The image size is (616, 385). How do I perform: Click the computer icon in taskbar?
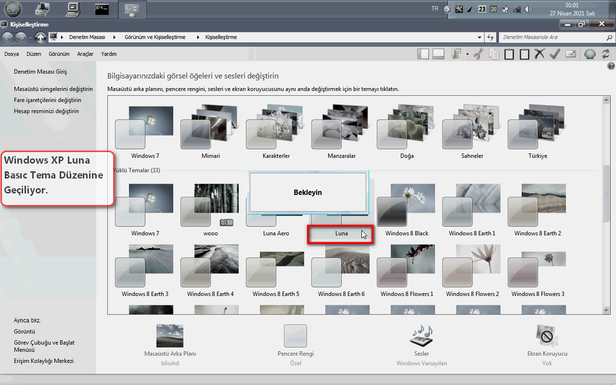tap(73, 9)
